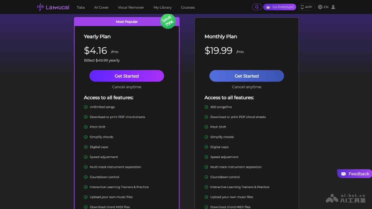Click checkmark beside yearly Pitch Shift

[x=86, y=127]
